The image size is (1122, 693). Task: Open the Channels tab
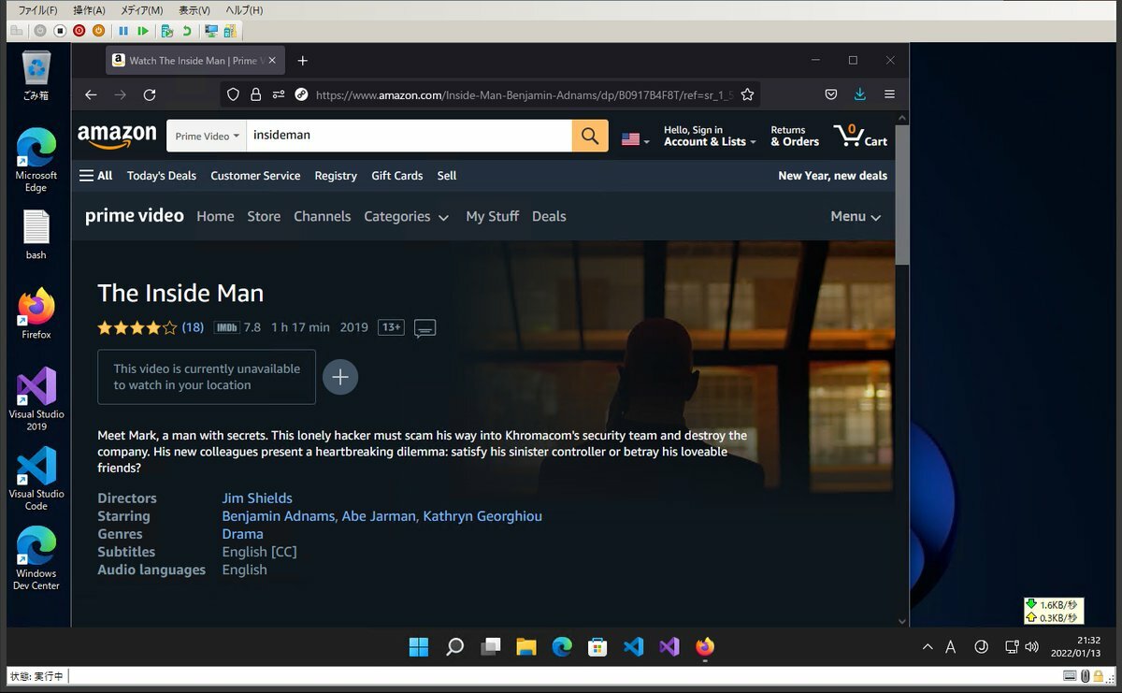[x=323, y=216]
